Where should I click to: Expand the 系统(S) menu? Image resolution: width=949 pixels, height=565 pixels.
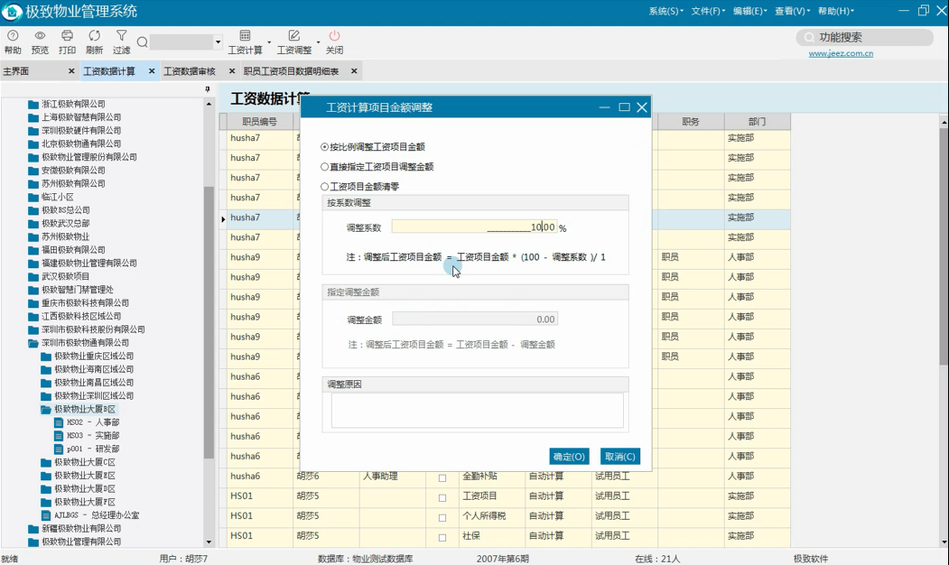(x=665, y=11)
